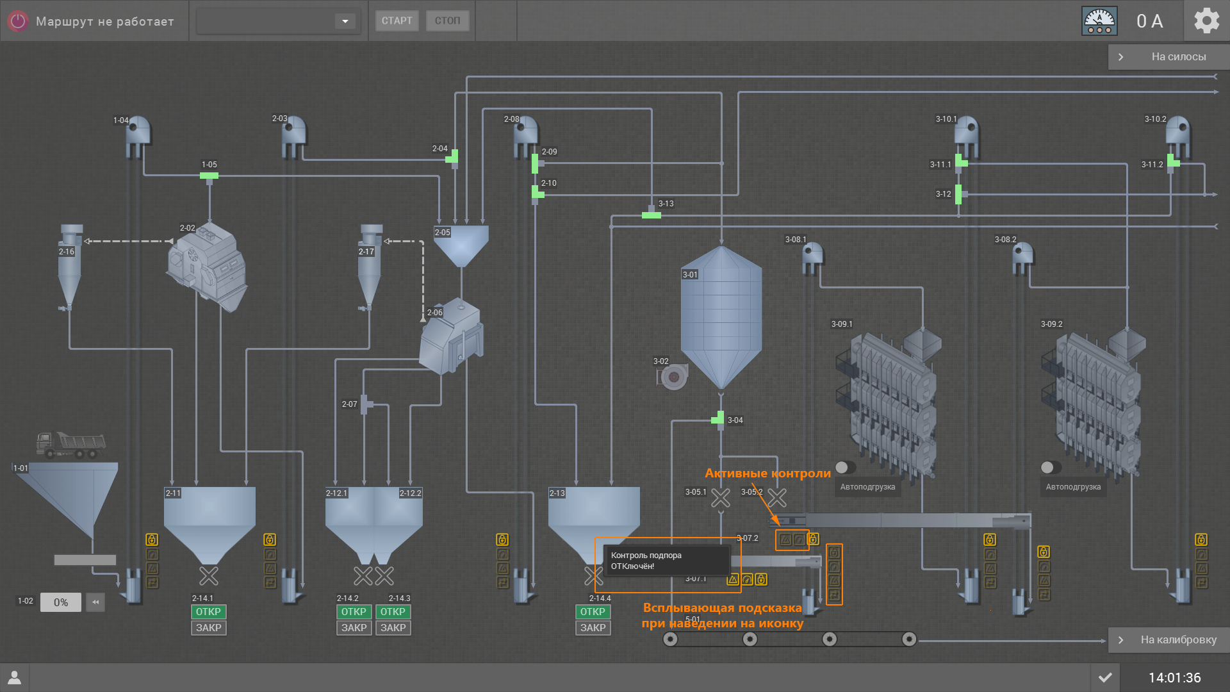The image size is (1230, 692).
Task: Expand the На силосы navigation panel
Action: [1120, 57]
